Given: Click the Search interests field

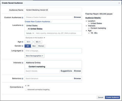Looking at the screenshot, I should 42,71.
